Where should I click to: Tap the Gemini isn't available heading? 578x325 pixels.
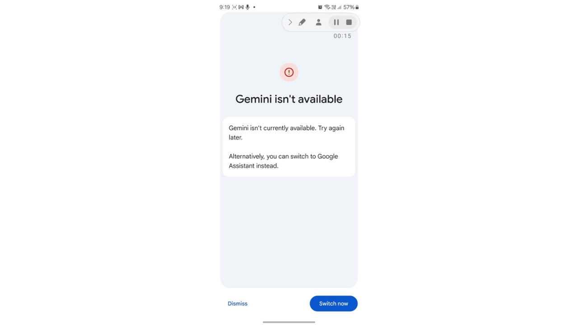point(289,99)
